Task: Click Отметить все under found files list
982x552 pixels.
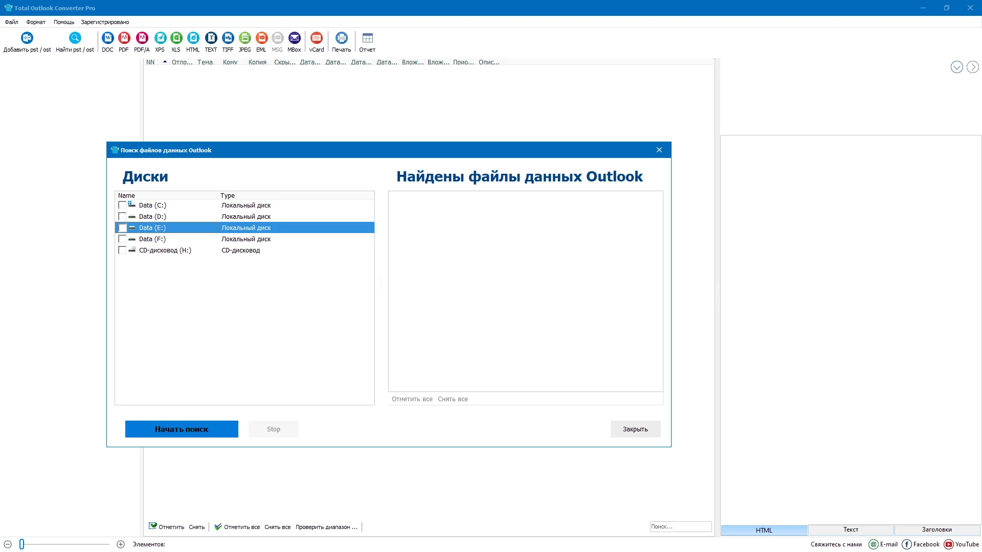Action: (412, 399)
